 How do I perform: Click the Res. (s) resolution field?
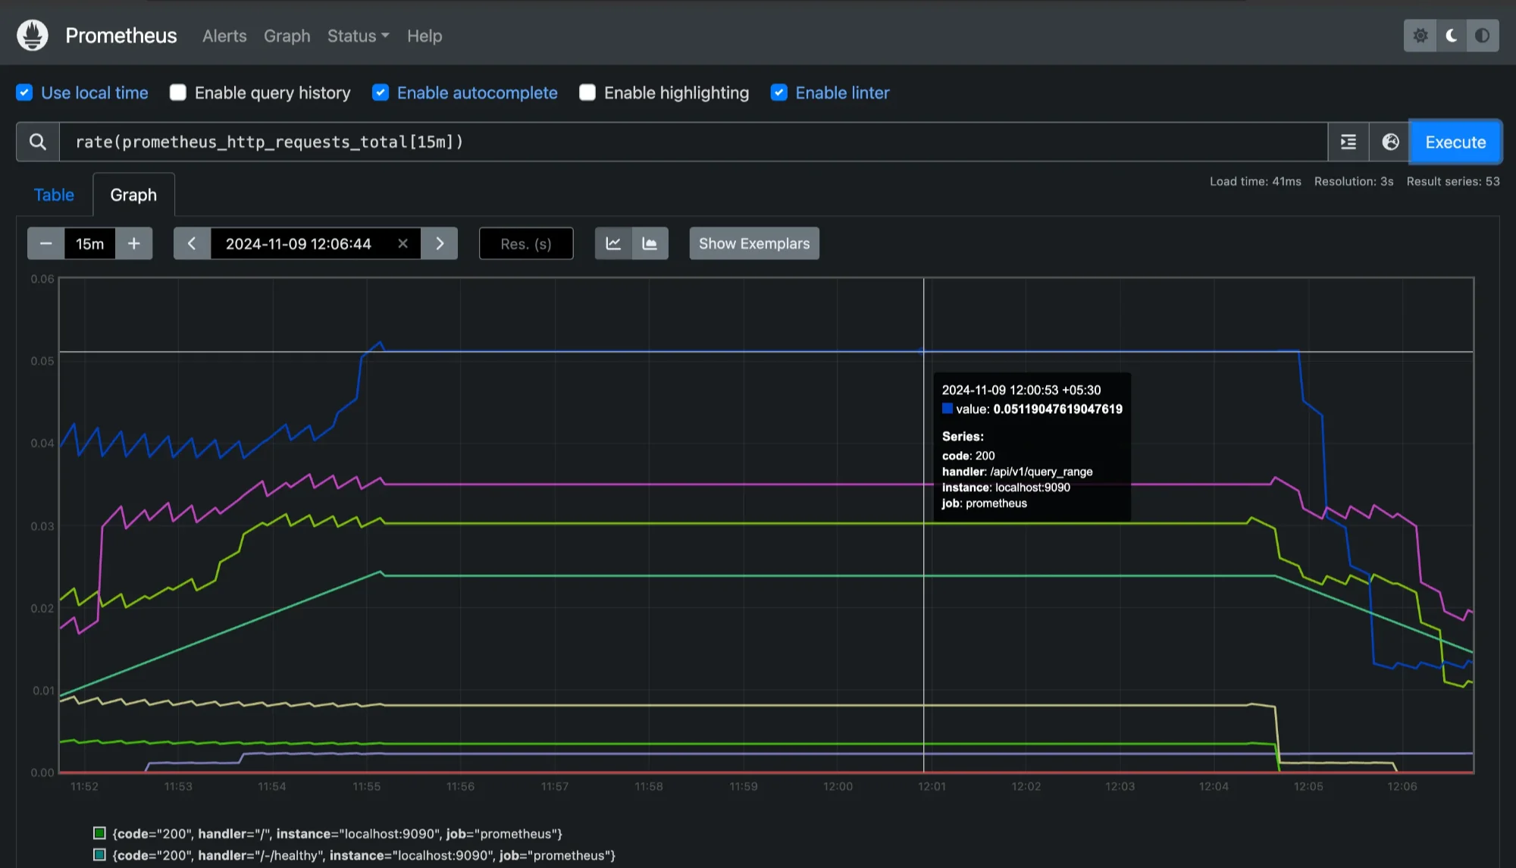click(526, 243)
